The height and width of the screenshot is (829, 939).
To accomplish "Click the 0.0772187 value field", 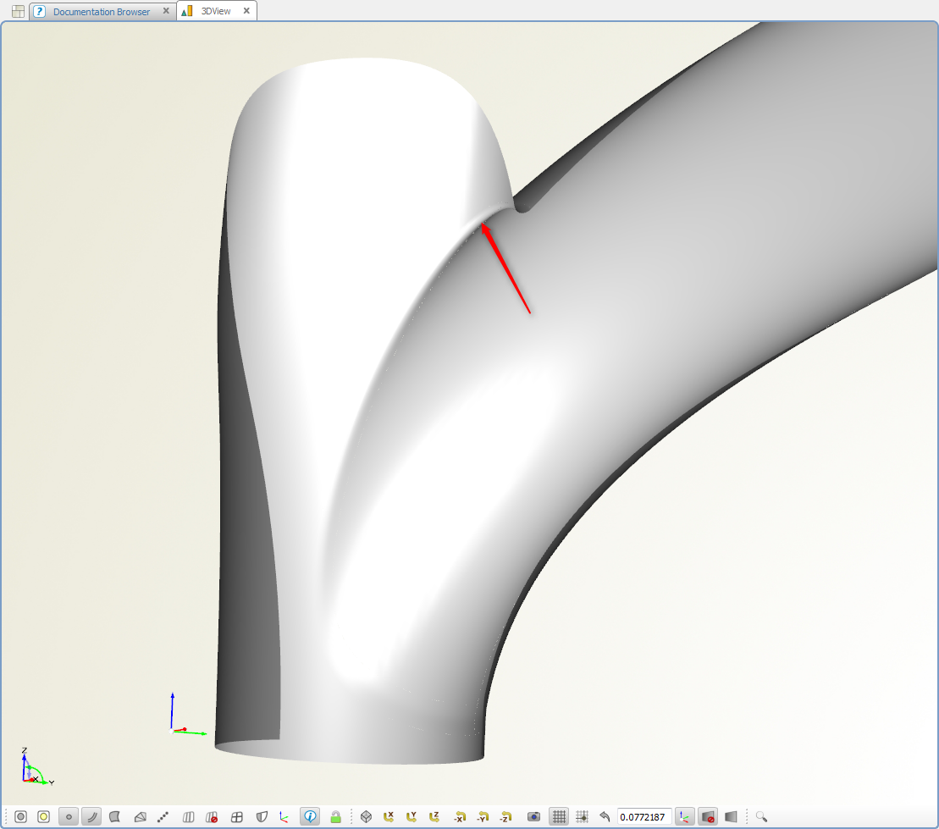I will [x=644, y=817].
